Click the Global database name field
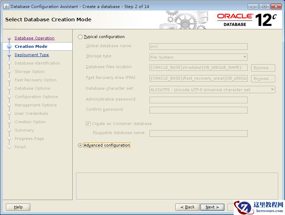285x215 pixels. [198, 46]
